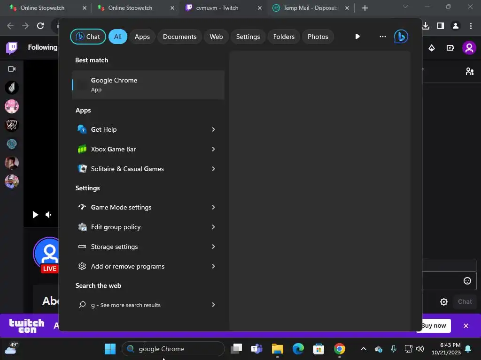The width and height of the screenshot is (481, 360).
Task: Show hidden system tray icons
Action: point(364,349)
